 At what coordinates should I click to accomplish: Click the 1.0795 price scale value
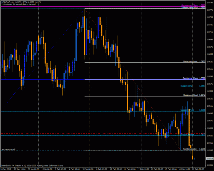point(210,2)
